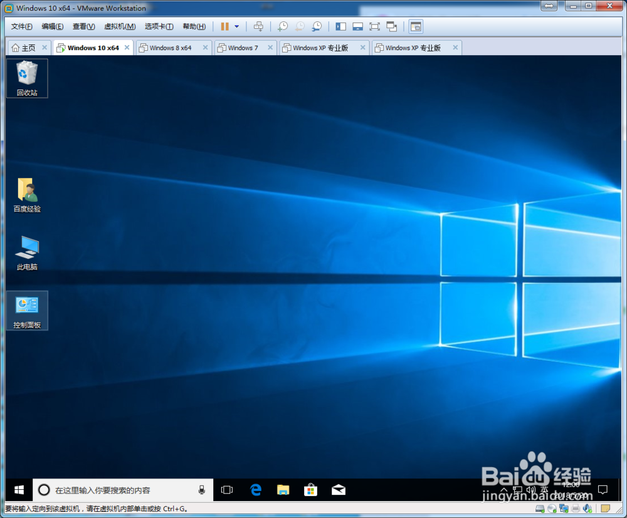Click the VMware title bar pin arrows button

pyautogui.click(x=549, y=6)
